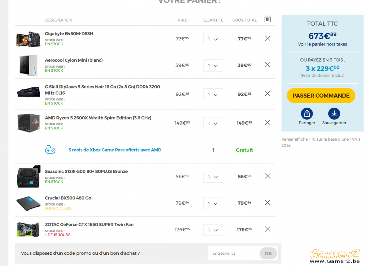This screenshot has width=366, height=266.
Task: Click the Seasonic power supply thumbnail
Action: [x=28, y=176]
